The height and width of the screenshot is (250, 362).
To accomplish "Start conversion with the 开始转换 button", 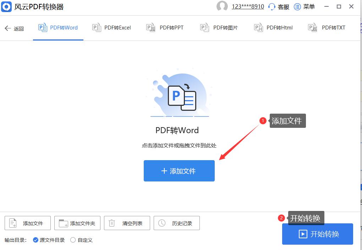I will 317,234.
